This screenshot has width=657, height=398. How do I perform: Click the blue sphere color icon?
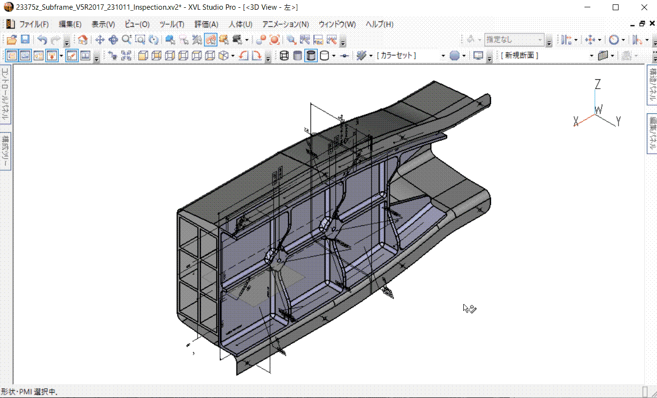[x=455, y=56]
